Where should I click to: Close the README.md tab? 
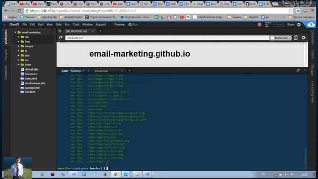pyautogui.click(x=93, y=31)
